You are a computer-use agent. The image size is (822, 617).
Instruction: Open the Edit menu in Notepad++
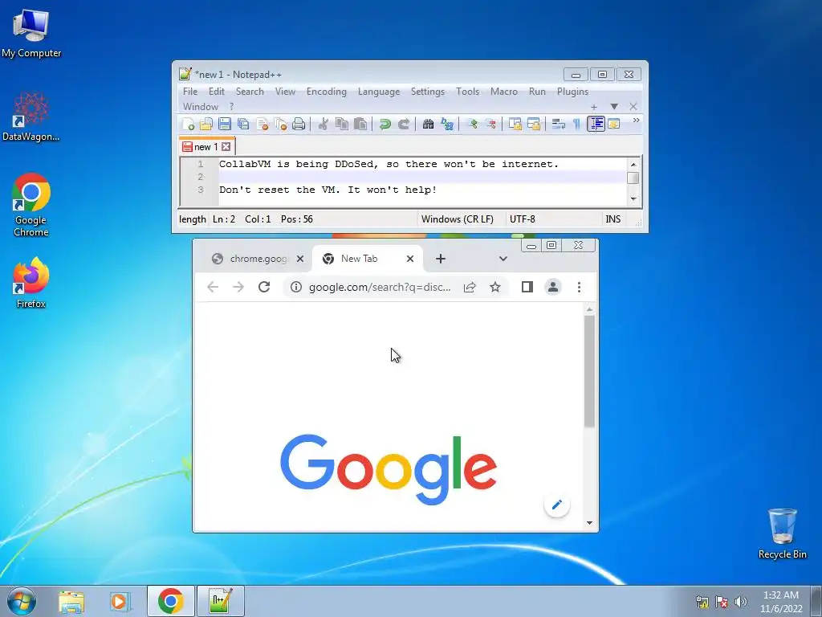point(217,92)
